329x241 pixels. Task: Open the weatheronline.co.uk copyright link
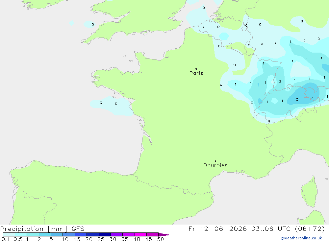pyautogui.click(x=301, y=238)
